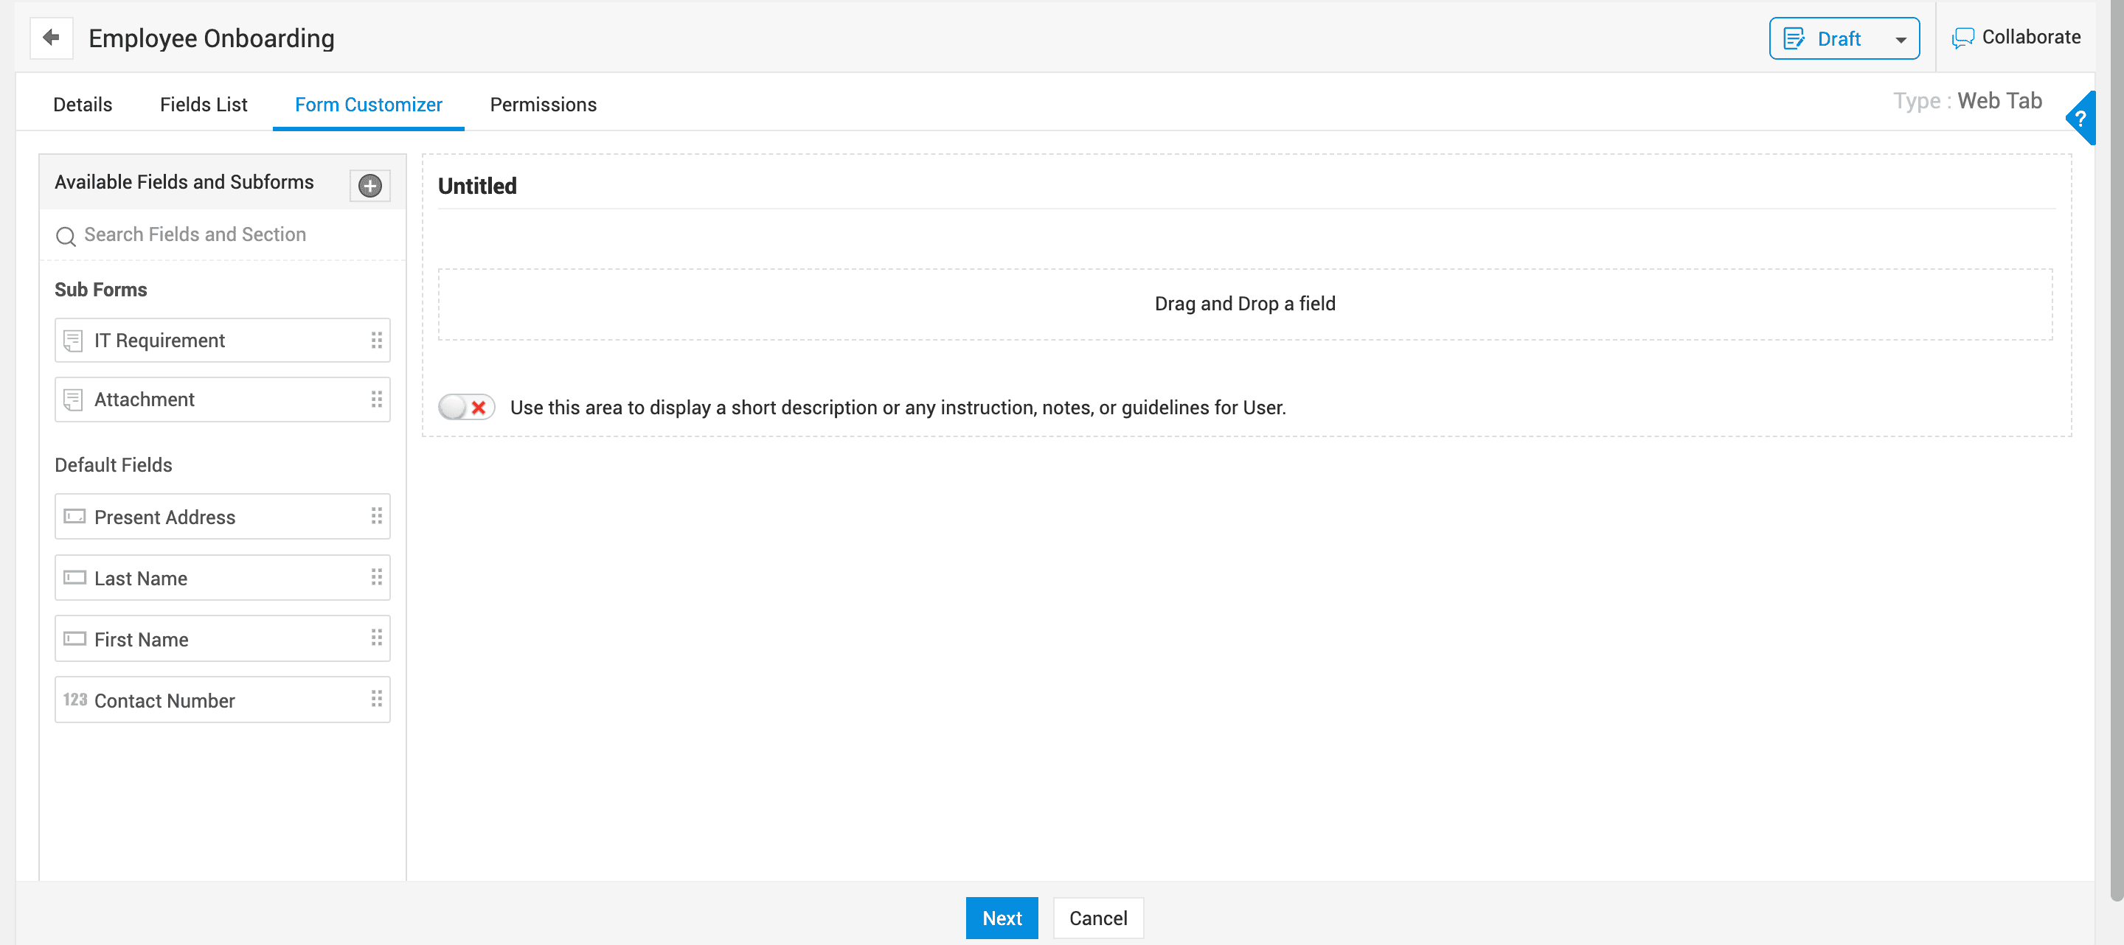Go to the Permissions tab
2124x945 pixels.
pyautogui.click(x=543, y=105)
